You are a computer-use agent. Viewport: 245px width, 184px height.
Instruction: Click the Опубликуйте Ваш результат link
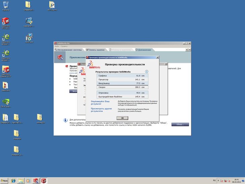tap(100, 103)
